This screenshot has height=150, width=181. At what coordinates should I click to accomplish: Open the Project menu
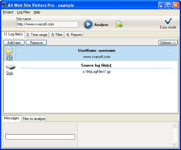tap(8, 12)
